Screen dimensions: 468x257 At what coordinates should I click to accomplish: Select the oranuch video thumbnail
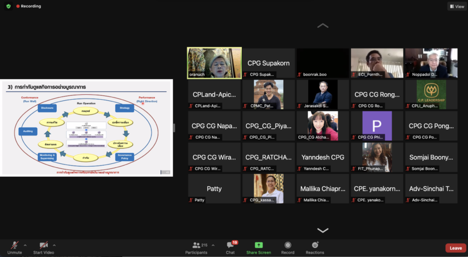tap(214, 62)
